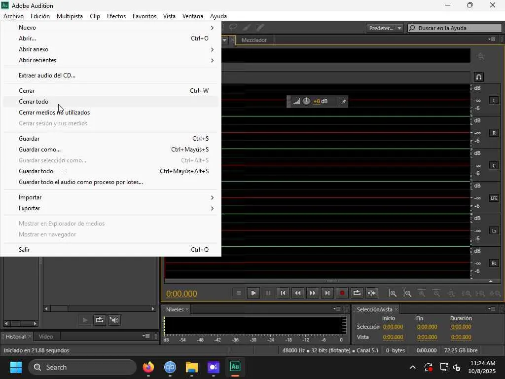Open Firefox from the taskbar

tap(148, 367)
